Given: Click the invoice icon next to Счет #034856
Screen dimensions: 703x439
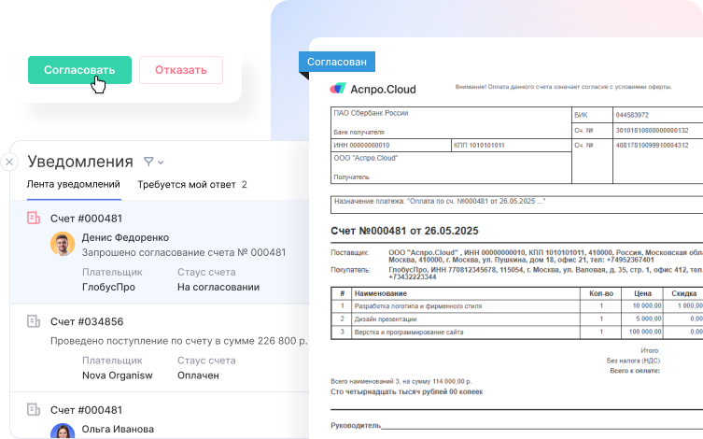Looking at the screenshot, I should (34, 321).
